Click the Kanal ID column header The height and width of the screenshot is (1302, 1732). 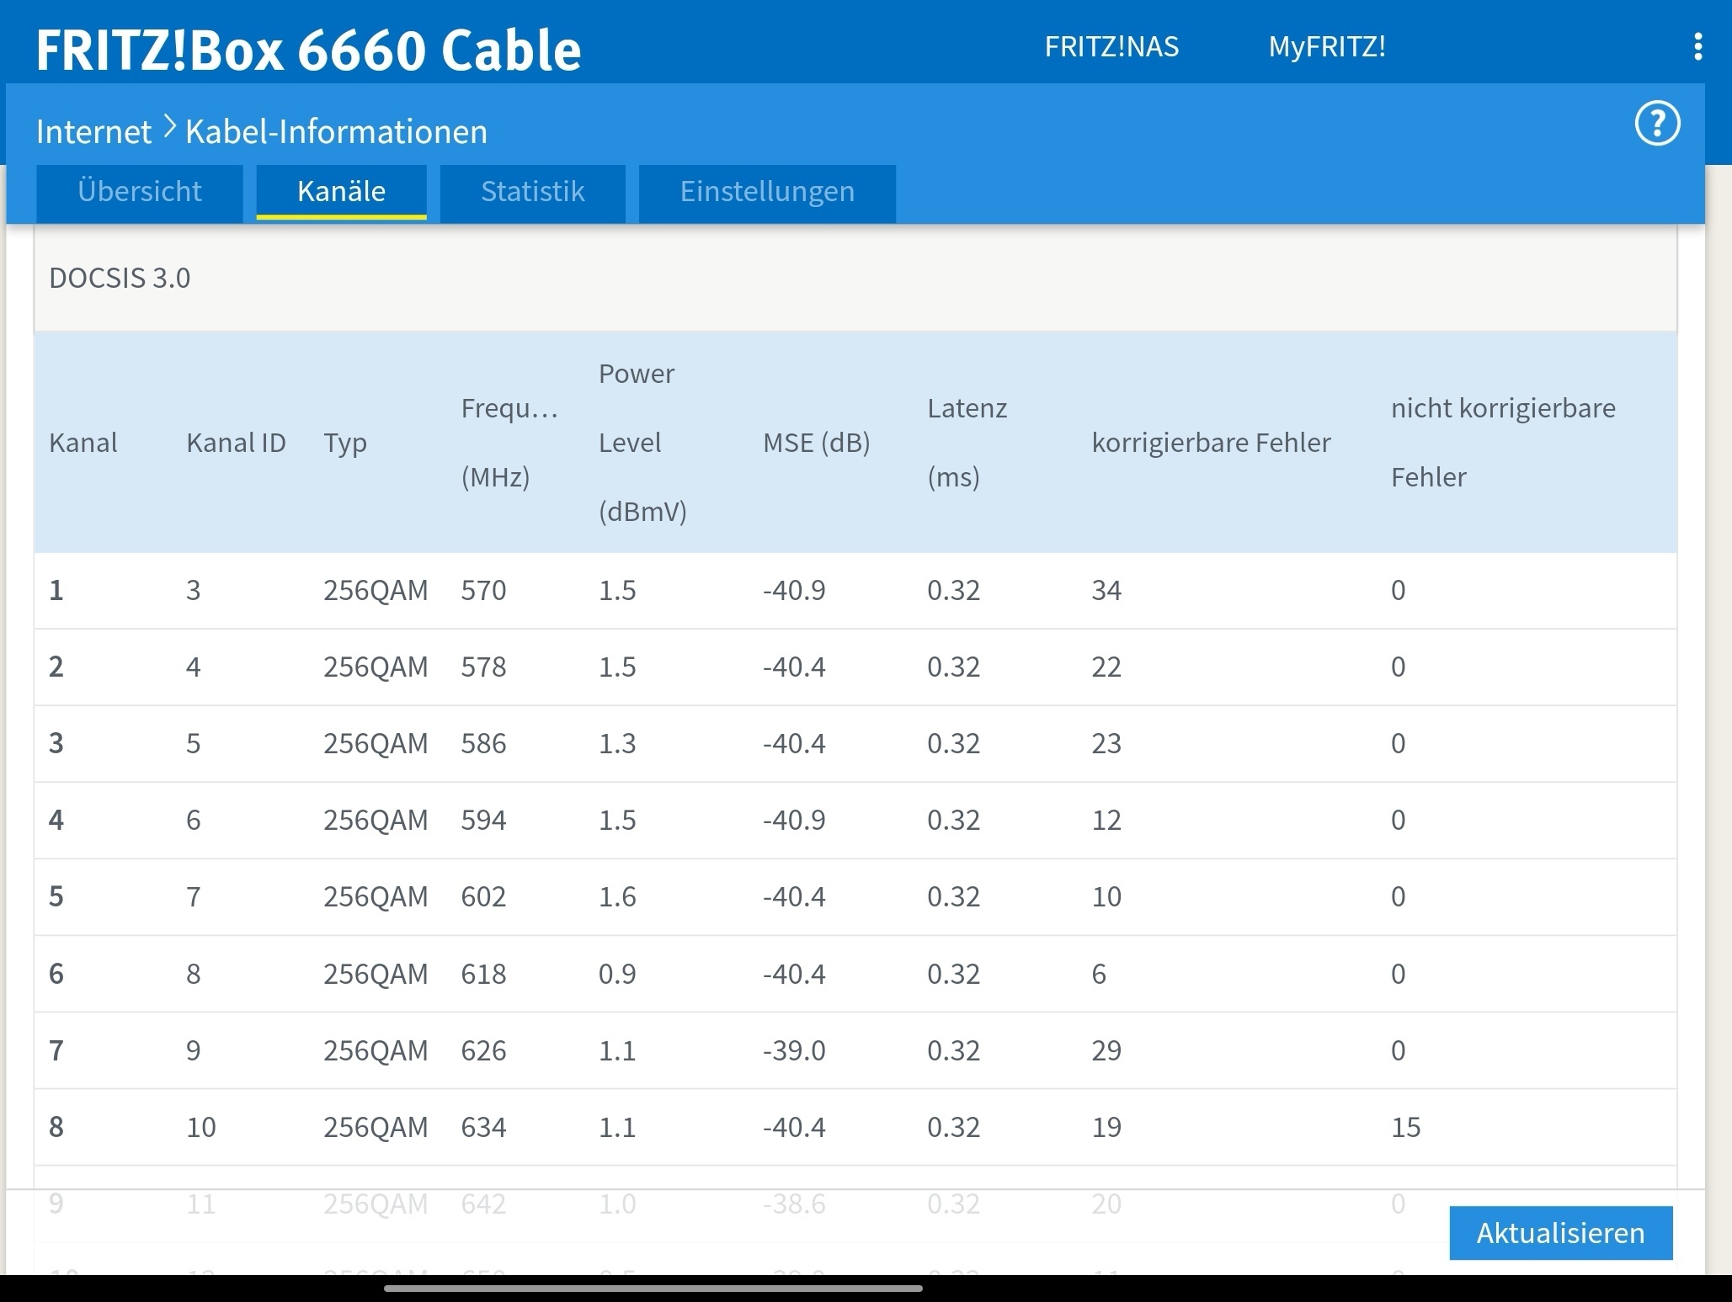click(236, 443)
